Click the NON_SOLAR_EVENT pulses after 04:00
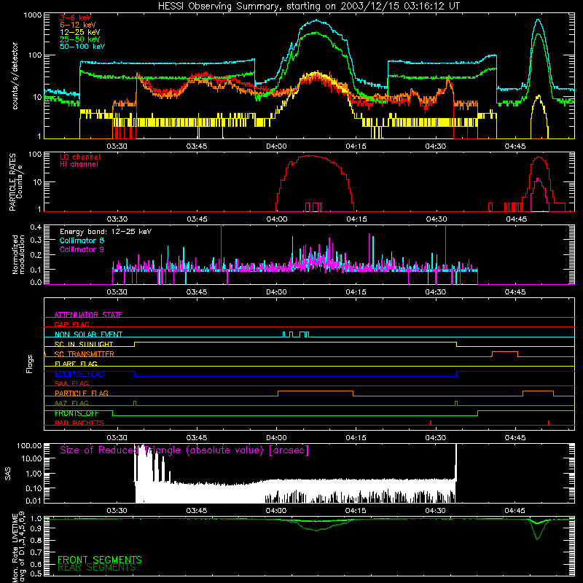Screen dimensions: 583x583 (x=296, y=334)
